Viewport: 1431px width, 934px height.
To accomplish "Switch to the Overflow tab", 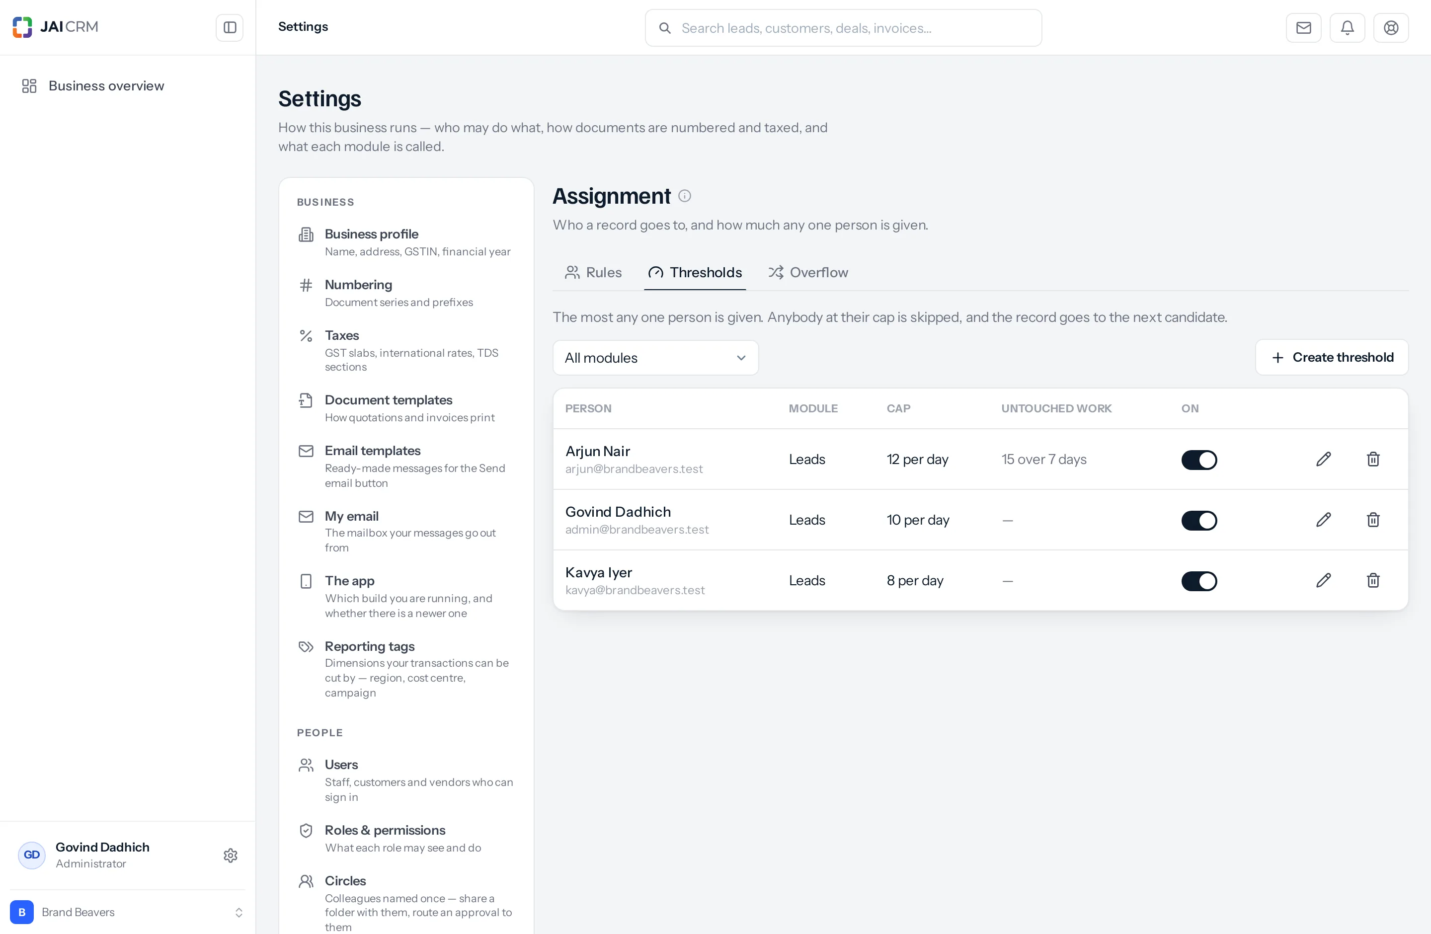I will (x=808, y=272).
